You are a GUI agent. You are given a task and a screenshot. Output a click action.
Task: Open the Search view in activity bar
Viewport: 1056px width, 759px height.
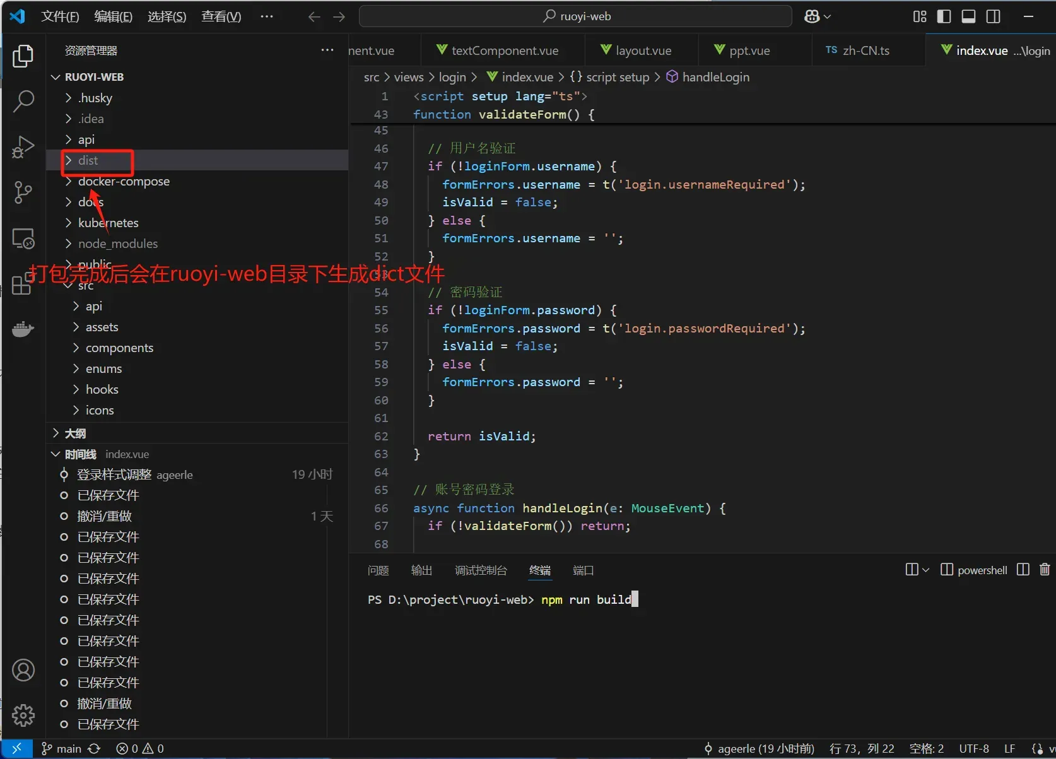pos(23,101)
